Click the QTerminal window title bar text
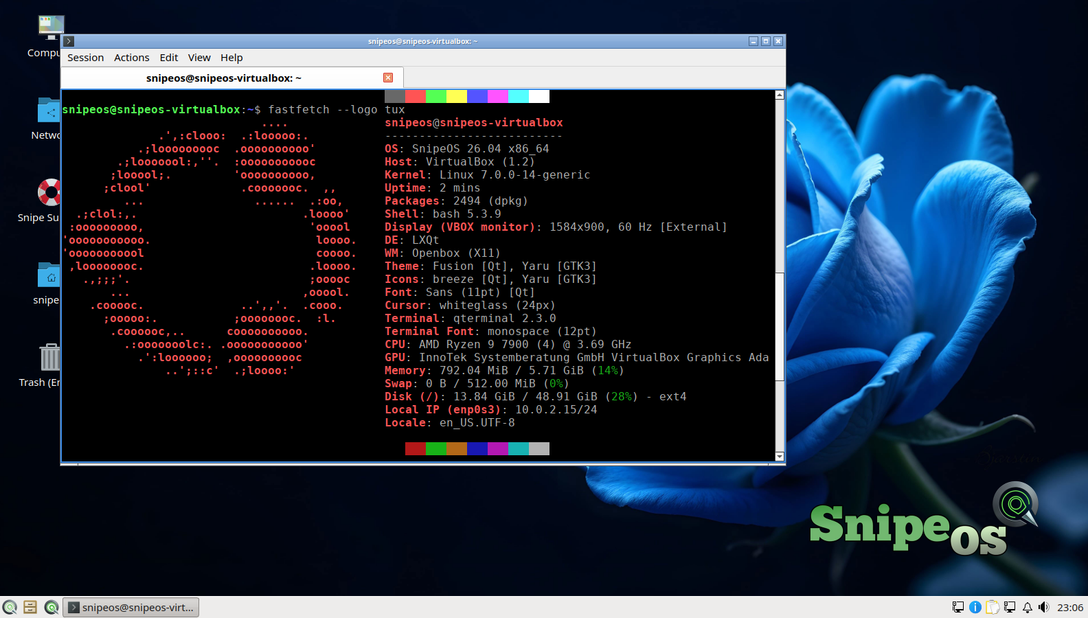The height and width of the screenshot is (618, 1088). click(422, 41)
